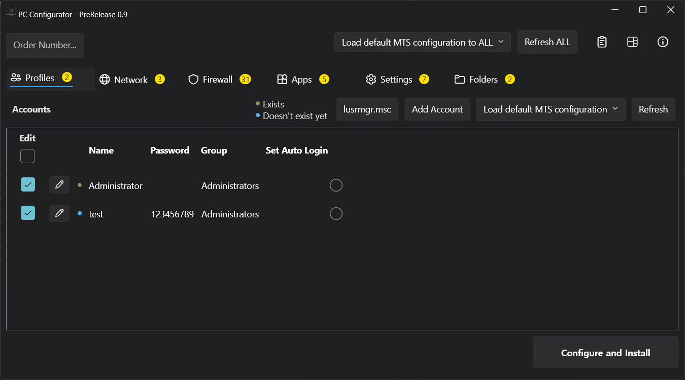Image resolution: width=685 pixels, height=380 pixels.
Task: Uncheck the test account checkbox
Action: coord(28,213)
